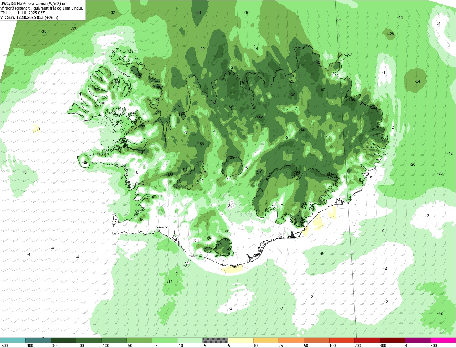The height and width of the screenshot is (348, 456).
Task: Click the -139 map value
Action: click(291, 95)
